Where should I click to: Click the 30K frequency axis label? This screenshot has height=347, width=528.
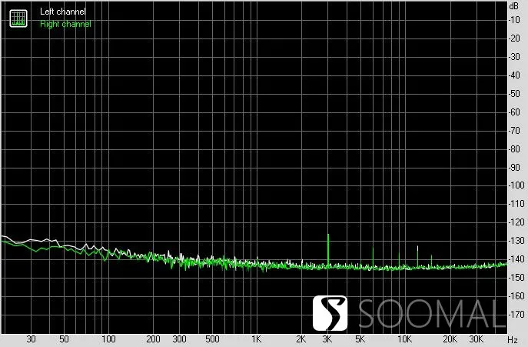[x=477, y=339]
